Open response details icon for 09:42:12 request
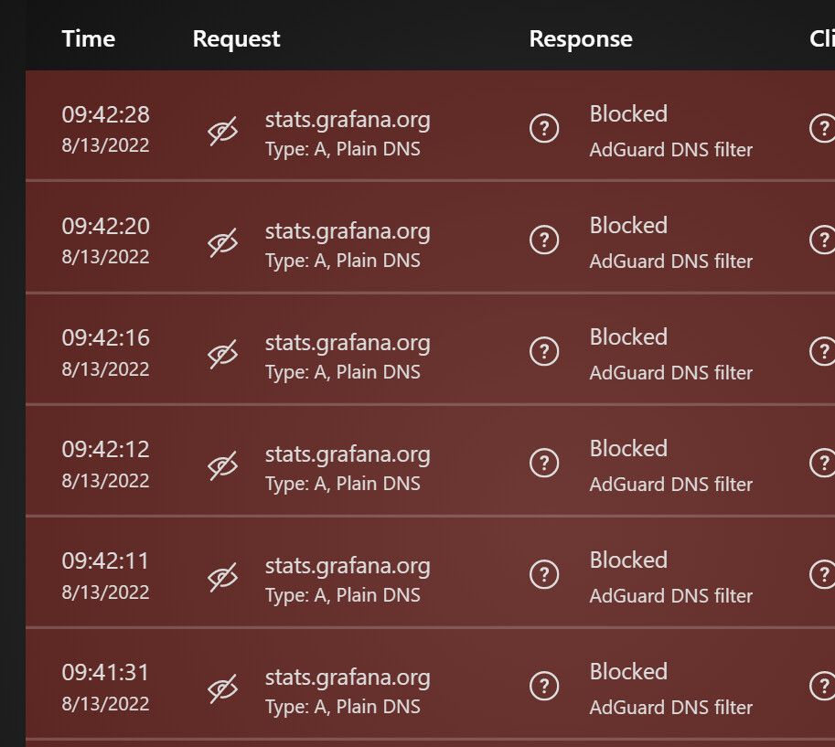835x747 pixels. (x=544, y=463)
